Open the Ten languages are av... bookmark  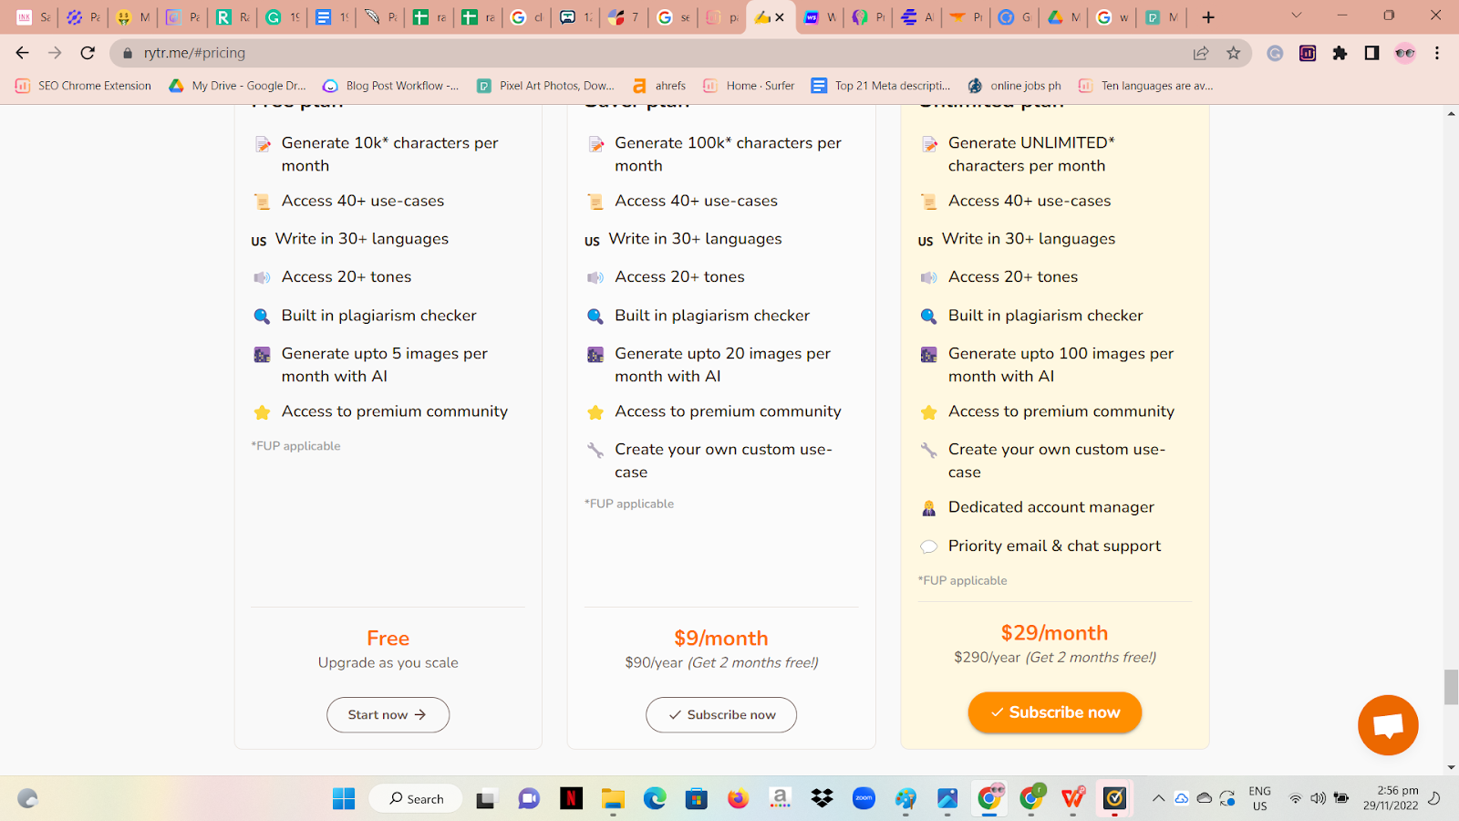tap(1145, 86)
